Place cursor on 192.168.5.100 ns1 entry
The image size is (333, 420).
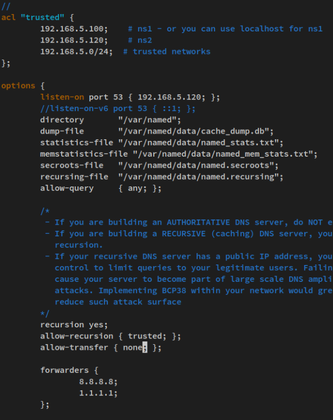(181, 29)
